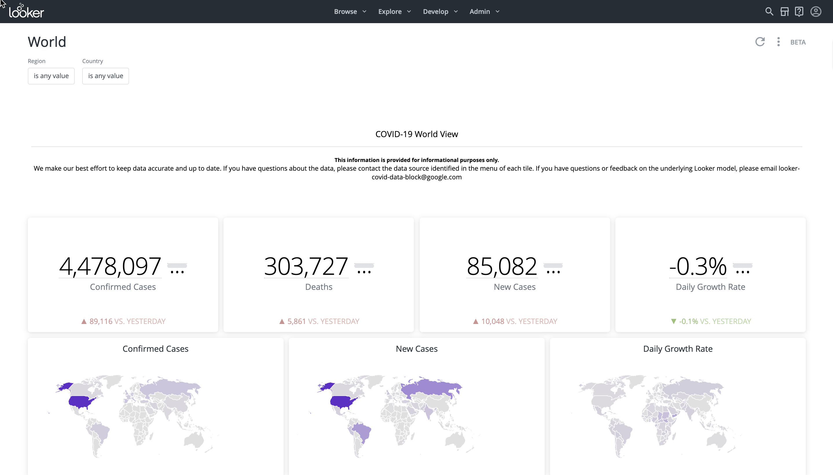The image size is (833, 475).
Task: Drill into 4,478,097 confirmed cases value
Action: pyautogui.click(x=110, y=266)
